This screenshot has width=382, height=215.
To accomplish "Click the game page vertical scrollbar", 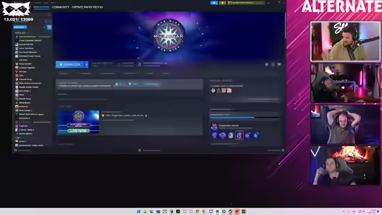I will (285, 26).
